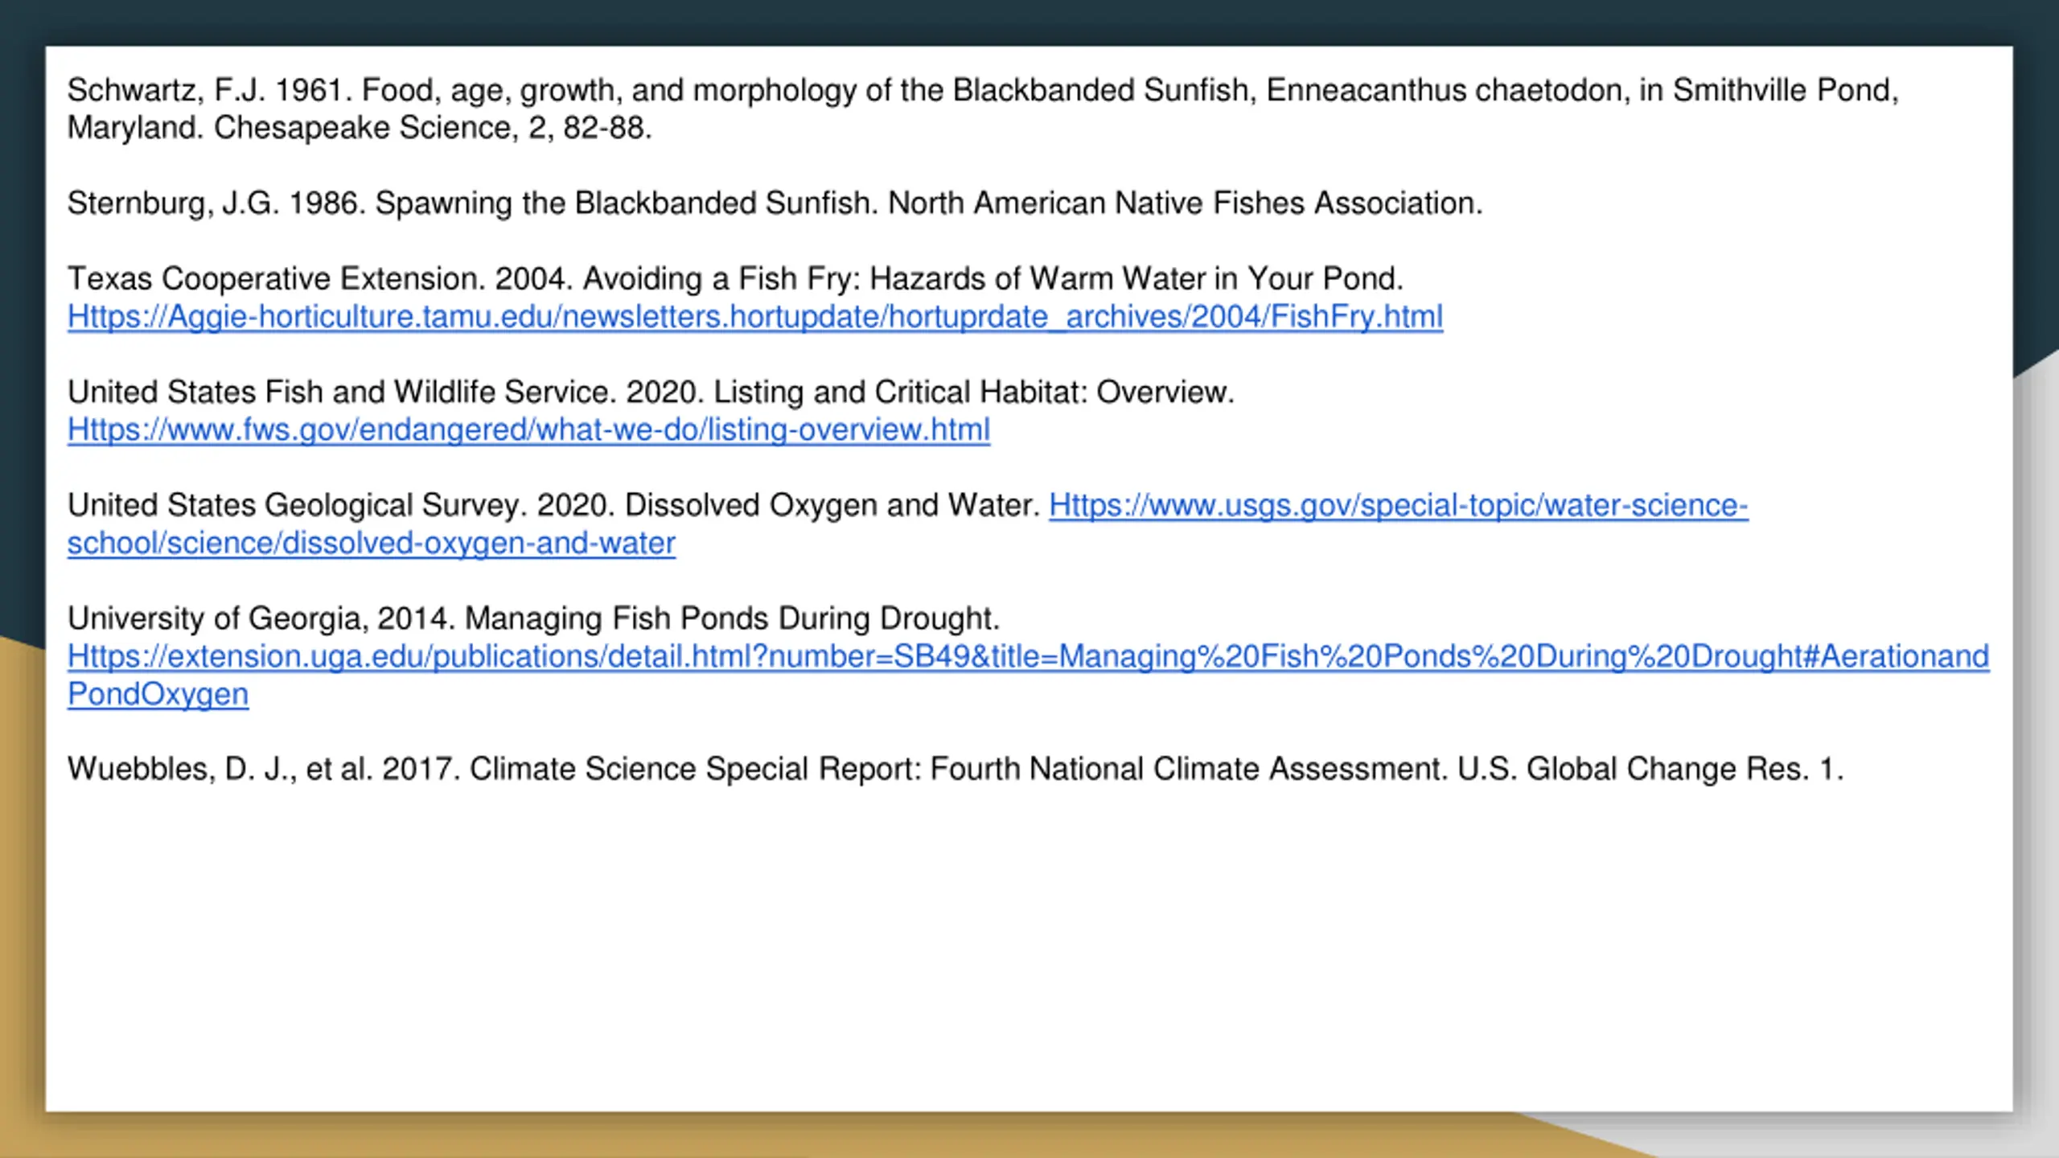This screenshot has height=1158, width=2059.
Task: Click the Texas Cooperative Extension citation line
Action: click(735, 279)
